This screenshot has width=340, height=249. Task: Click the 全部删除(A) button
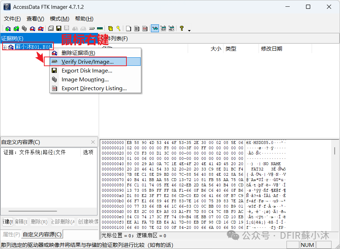pyautogui.click(x=63, y=222)
